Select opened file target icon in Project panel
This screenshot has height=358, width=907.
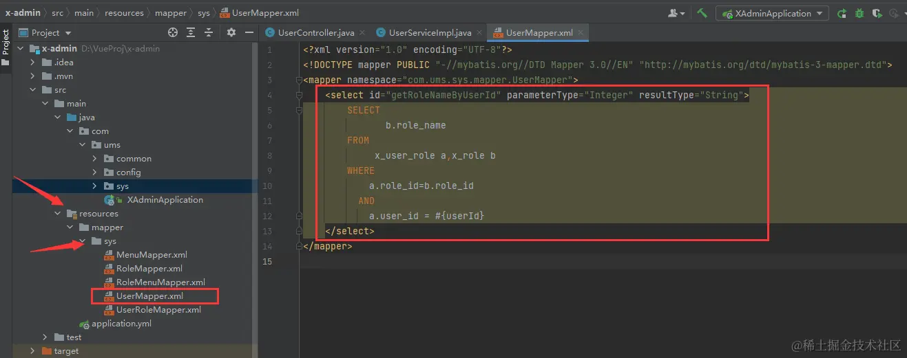pos(173,32)
